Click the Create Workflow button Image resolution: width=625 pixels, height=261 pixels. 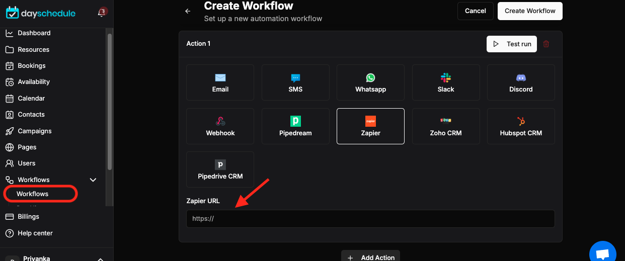click(x=530, y=11)
